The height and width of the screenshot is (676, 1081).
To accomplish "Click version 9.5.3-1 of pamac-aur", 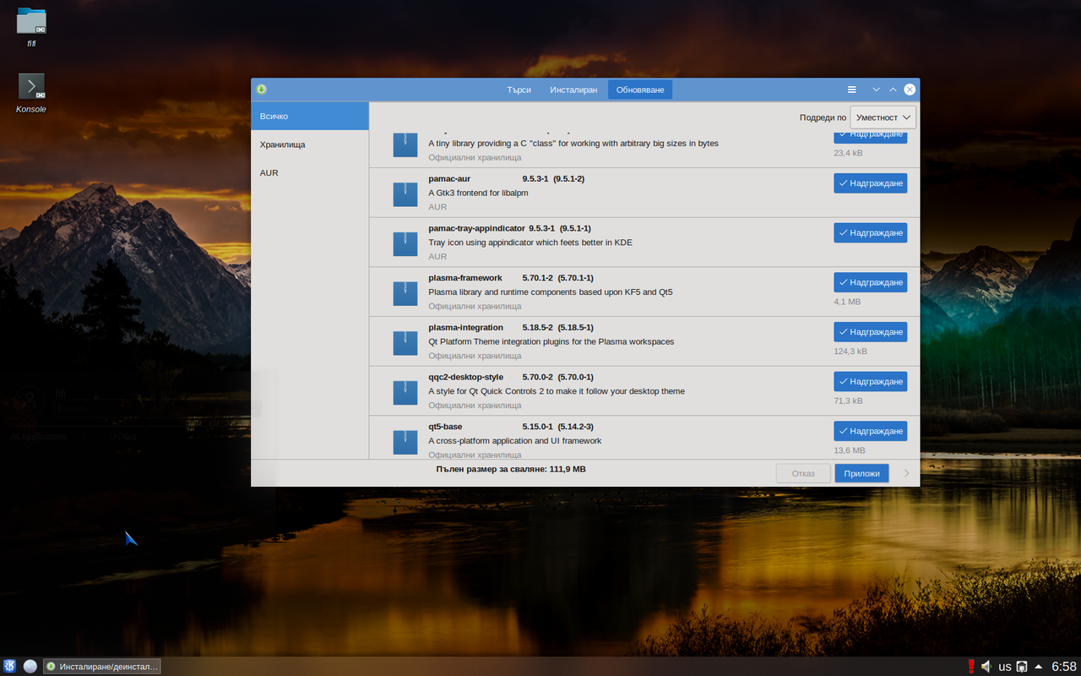I will pos(535,179).
